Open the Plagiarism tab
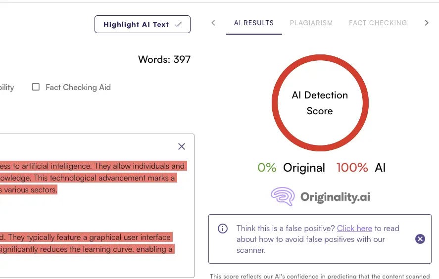 pos(311,23)
